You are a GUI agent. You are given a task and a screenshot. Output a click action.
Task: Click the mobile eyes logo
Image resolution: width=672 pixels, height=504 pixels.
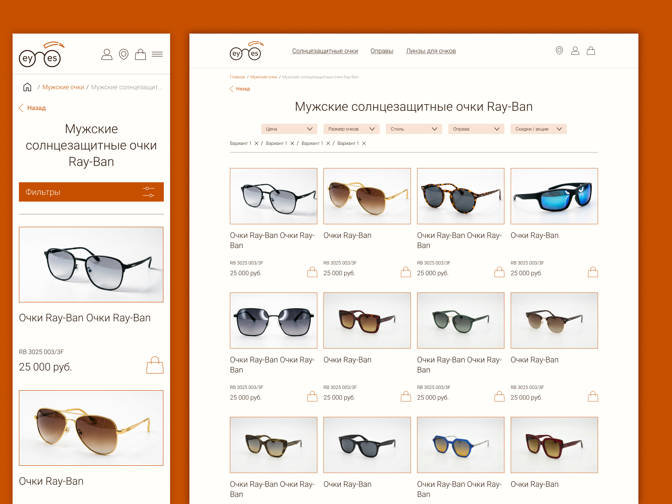coord(42,55)
